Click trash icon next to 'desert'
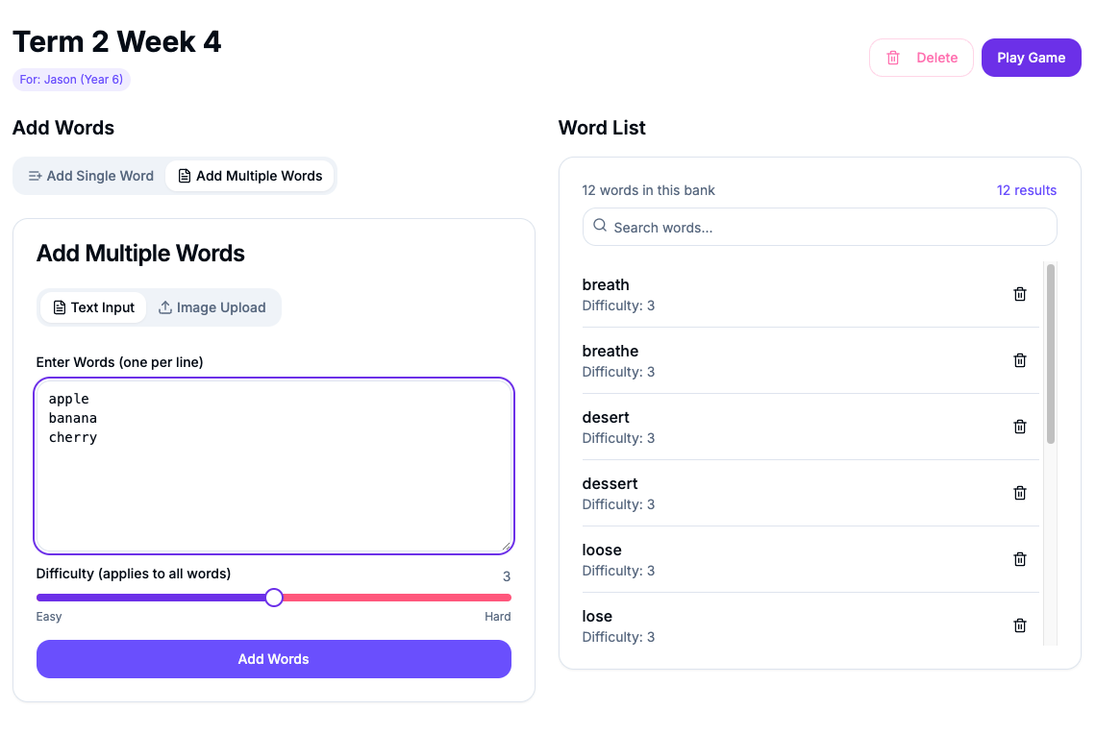 tap(1020, 427)
